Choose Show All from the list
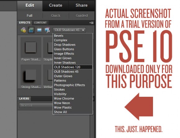 click(x=73, y=112)
